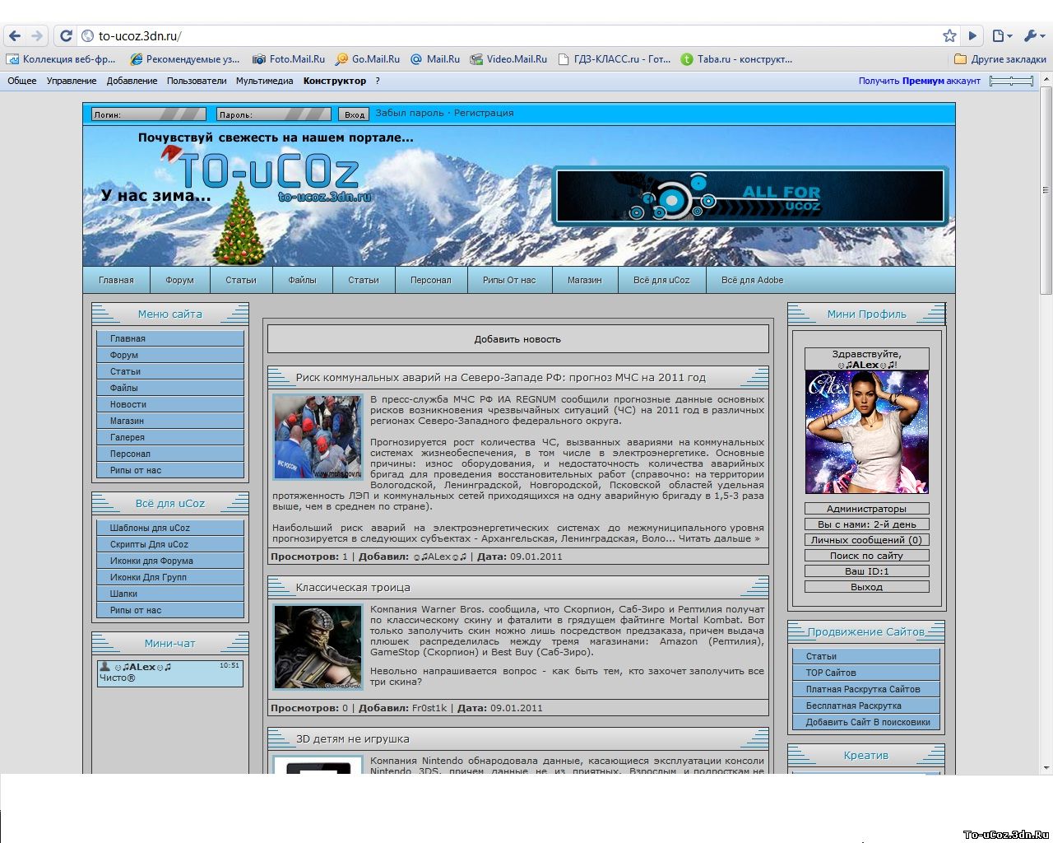Open Магазин in top navigation
This screenshot has height=843, width=1053.
(584, 280)
